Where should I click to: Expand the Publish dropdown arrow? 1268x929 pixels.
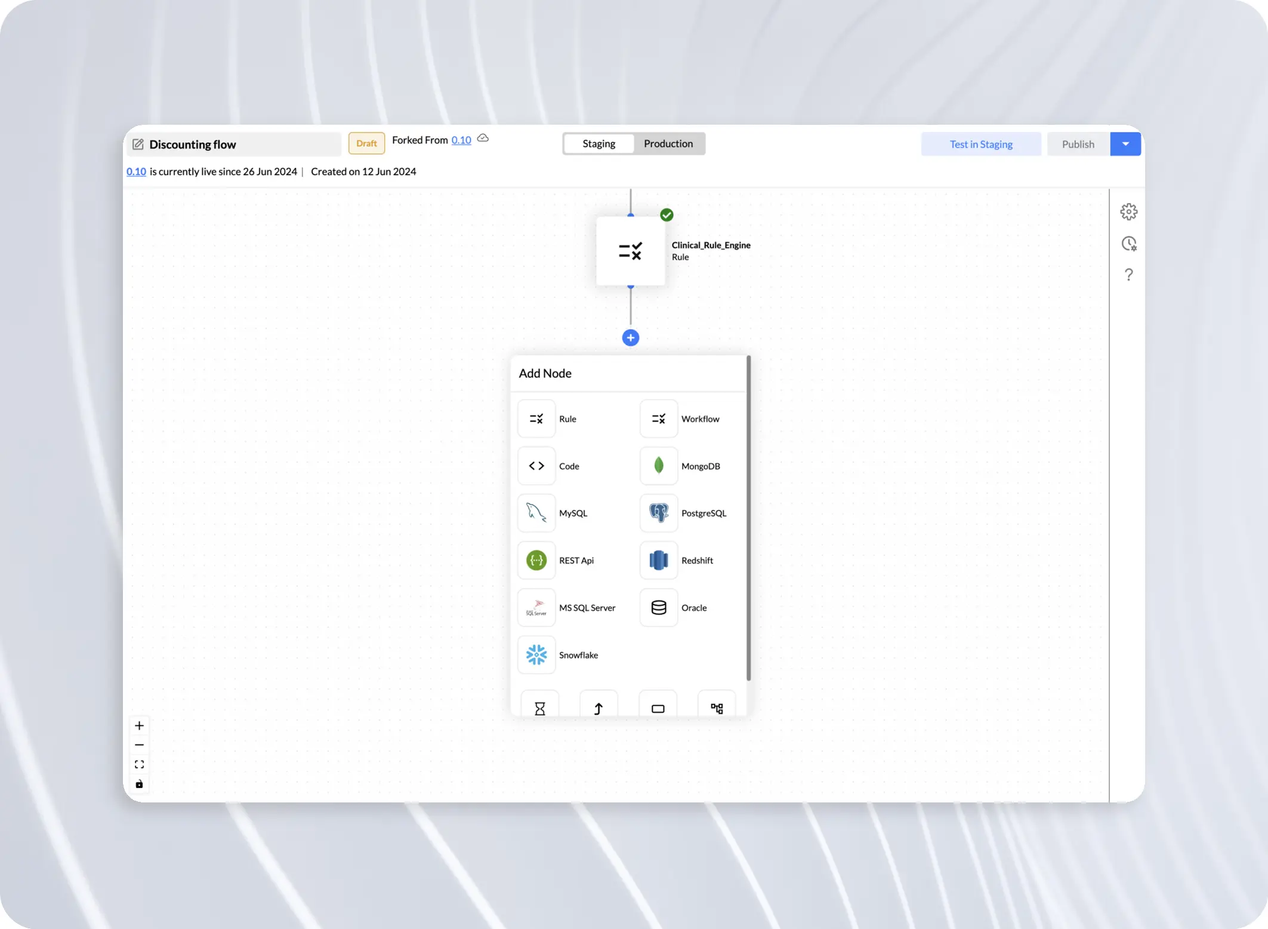(x=1125, y=144)
